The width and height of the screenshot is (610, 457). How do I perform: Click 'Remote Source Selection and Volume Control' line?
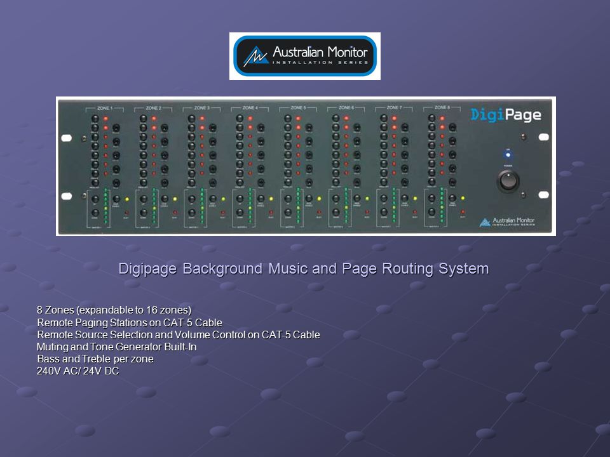tap(179, 334)
